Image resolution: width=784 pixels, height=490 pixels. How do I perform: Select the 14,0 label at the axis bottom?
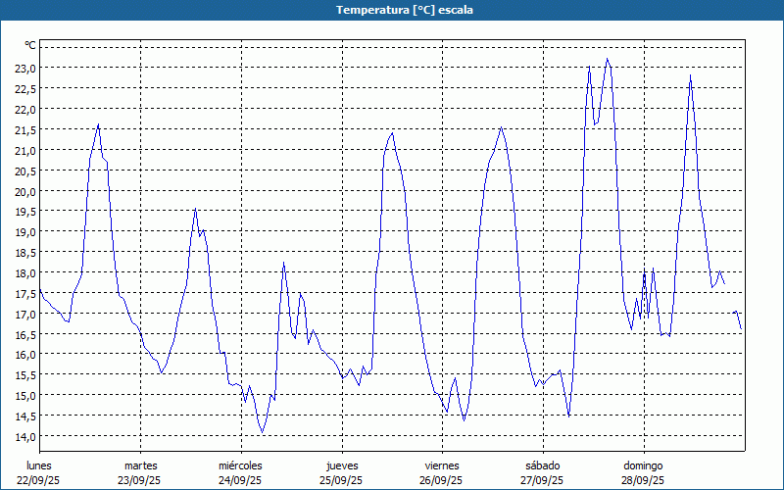tap(24, 436)
